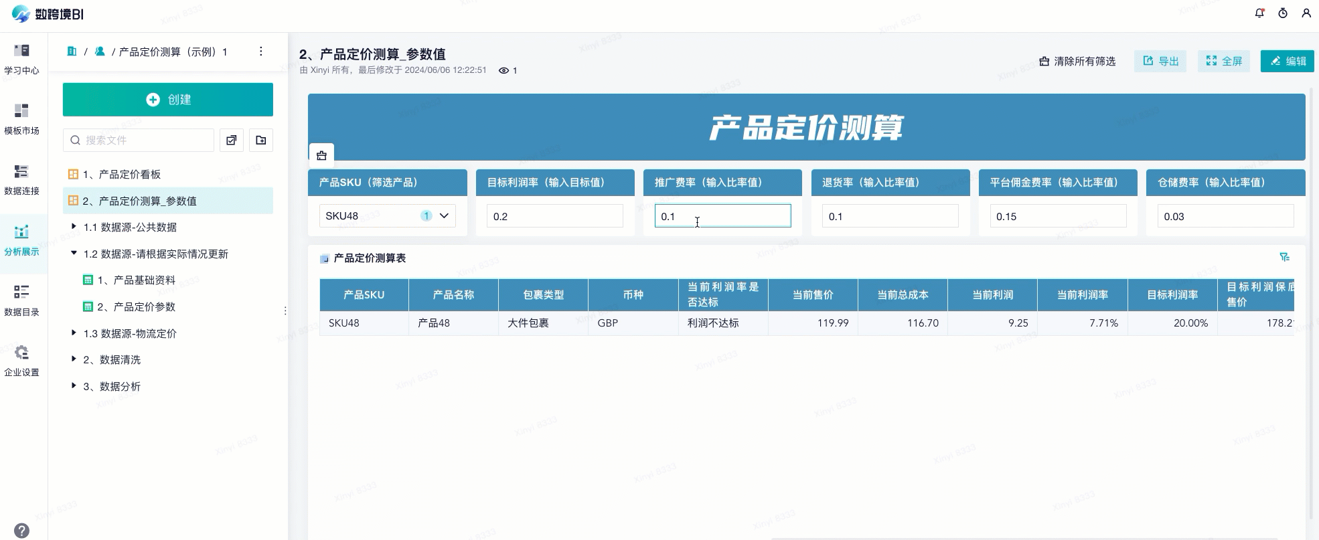Viewport: 1319px width, 540px height.
Task: Expand the 3、数据分析 folder
Action: pos(74,386)
